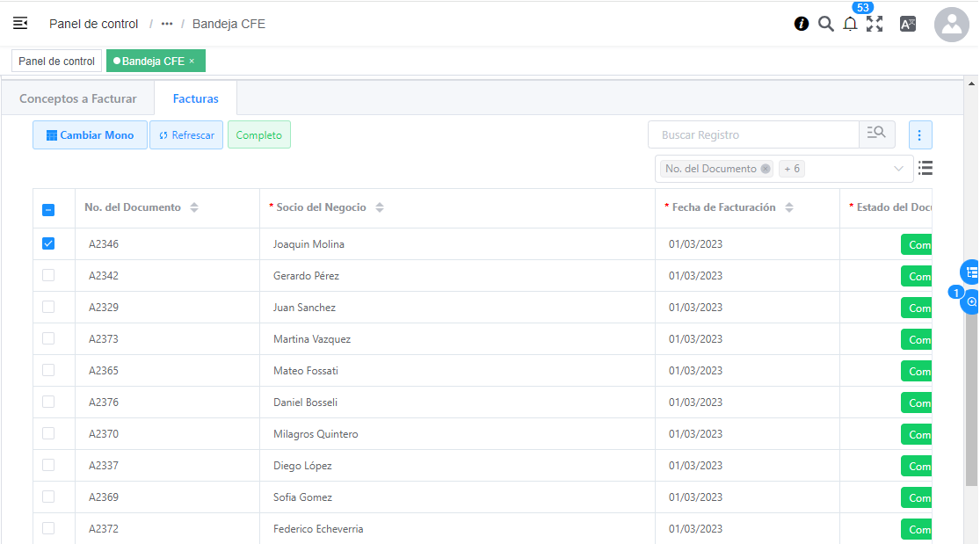
Task: Expand the column selector dropdown arrow
Action: point(898,169)
